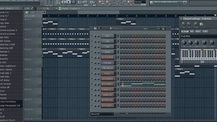Image resolution: width=217 pixels, height=122 pixels.
Task: Mute the Snare channel LED
Action: click(x=92, y=52)
